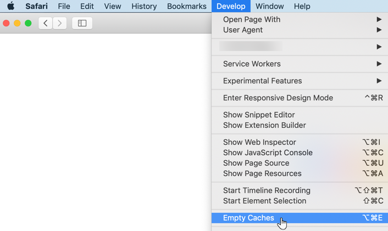Open the Help menu
Viewport: 388px width, 231px height.
tap(302, 6)
